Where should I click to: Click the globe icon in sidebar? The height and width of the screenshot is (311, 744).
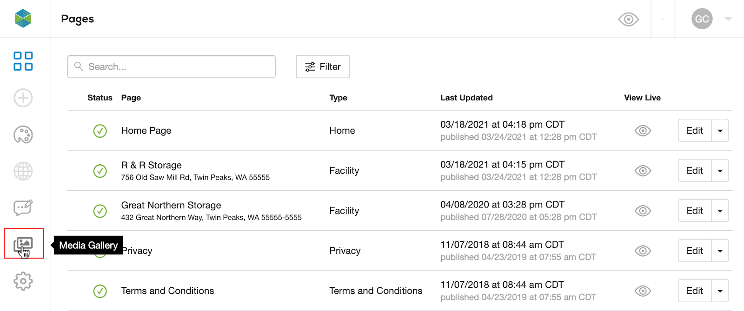click(x=23, y=171)
